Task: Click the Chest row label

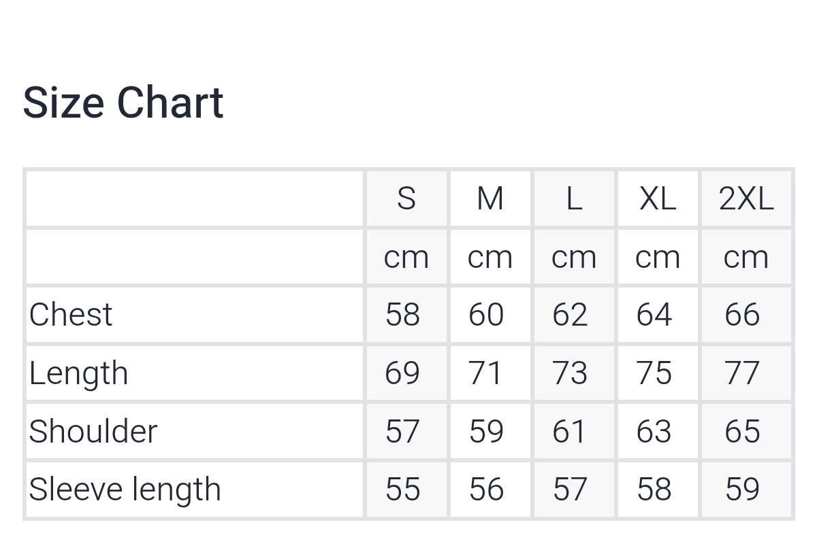Action: pyautogui.click(x=71, y=315)
